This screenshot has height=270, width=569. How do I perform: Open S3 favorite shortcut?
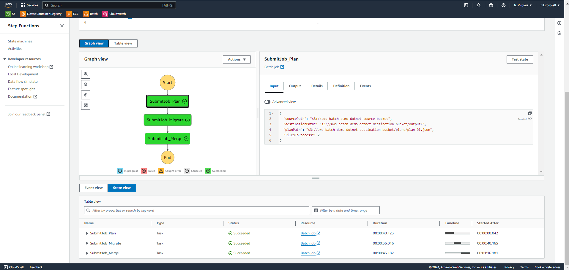point(10,14)
